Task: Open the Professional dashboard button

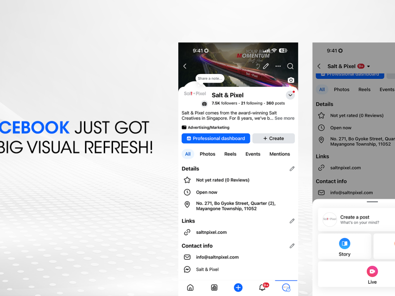Action: tap(216, 139)
